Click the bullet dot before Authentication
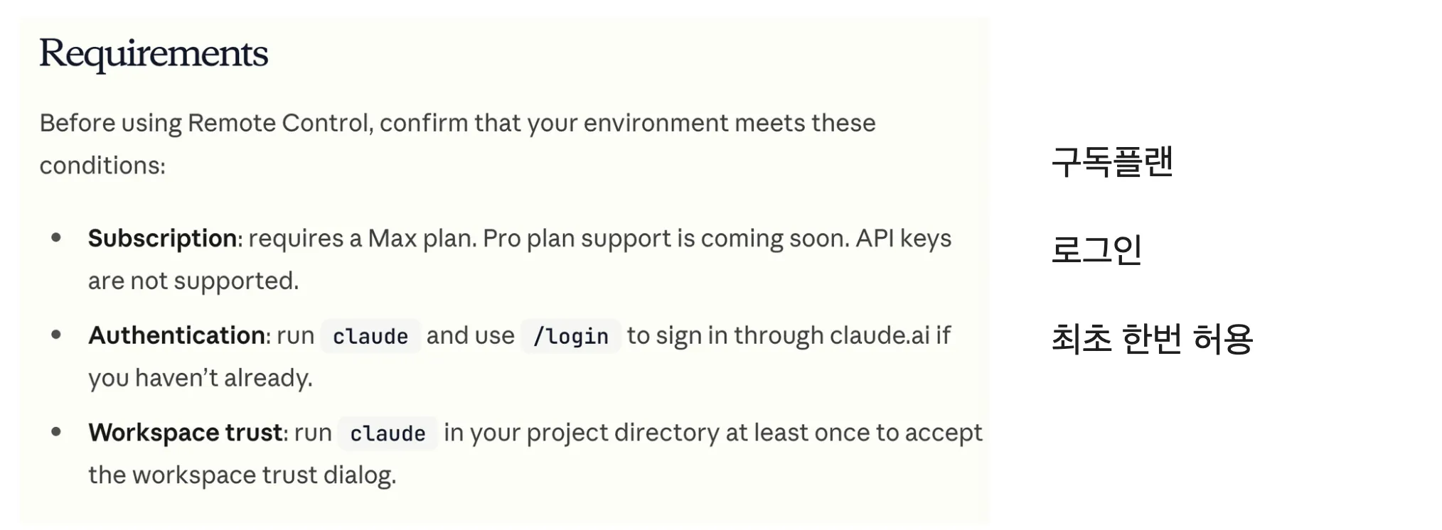This screenshot has height=530, width=1442. tap(56, 335)
